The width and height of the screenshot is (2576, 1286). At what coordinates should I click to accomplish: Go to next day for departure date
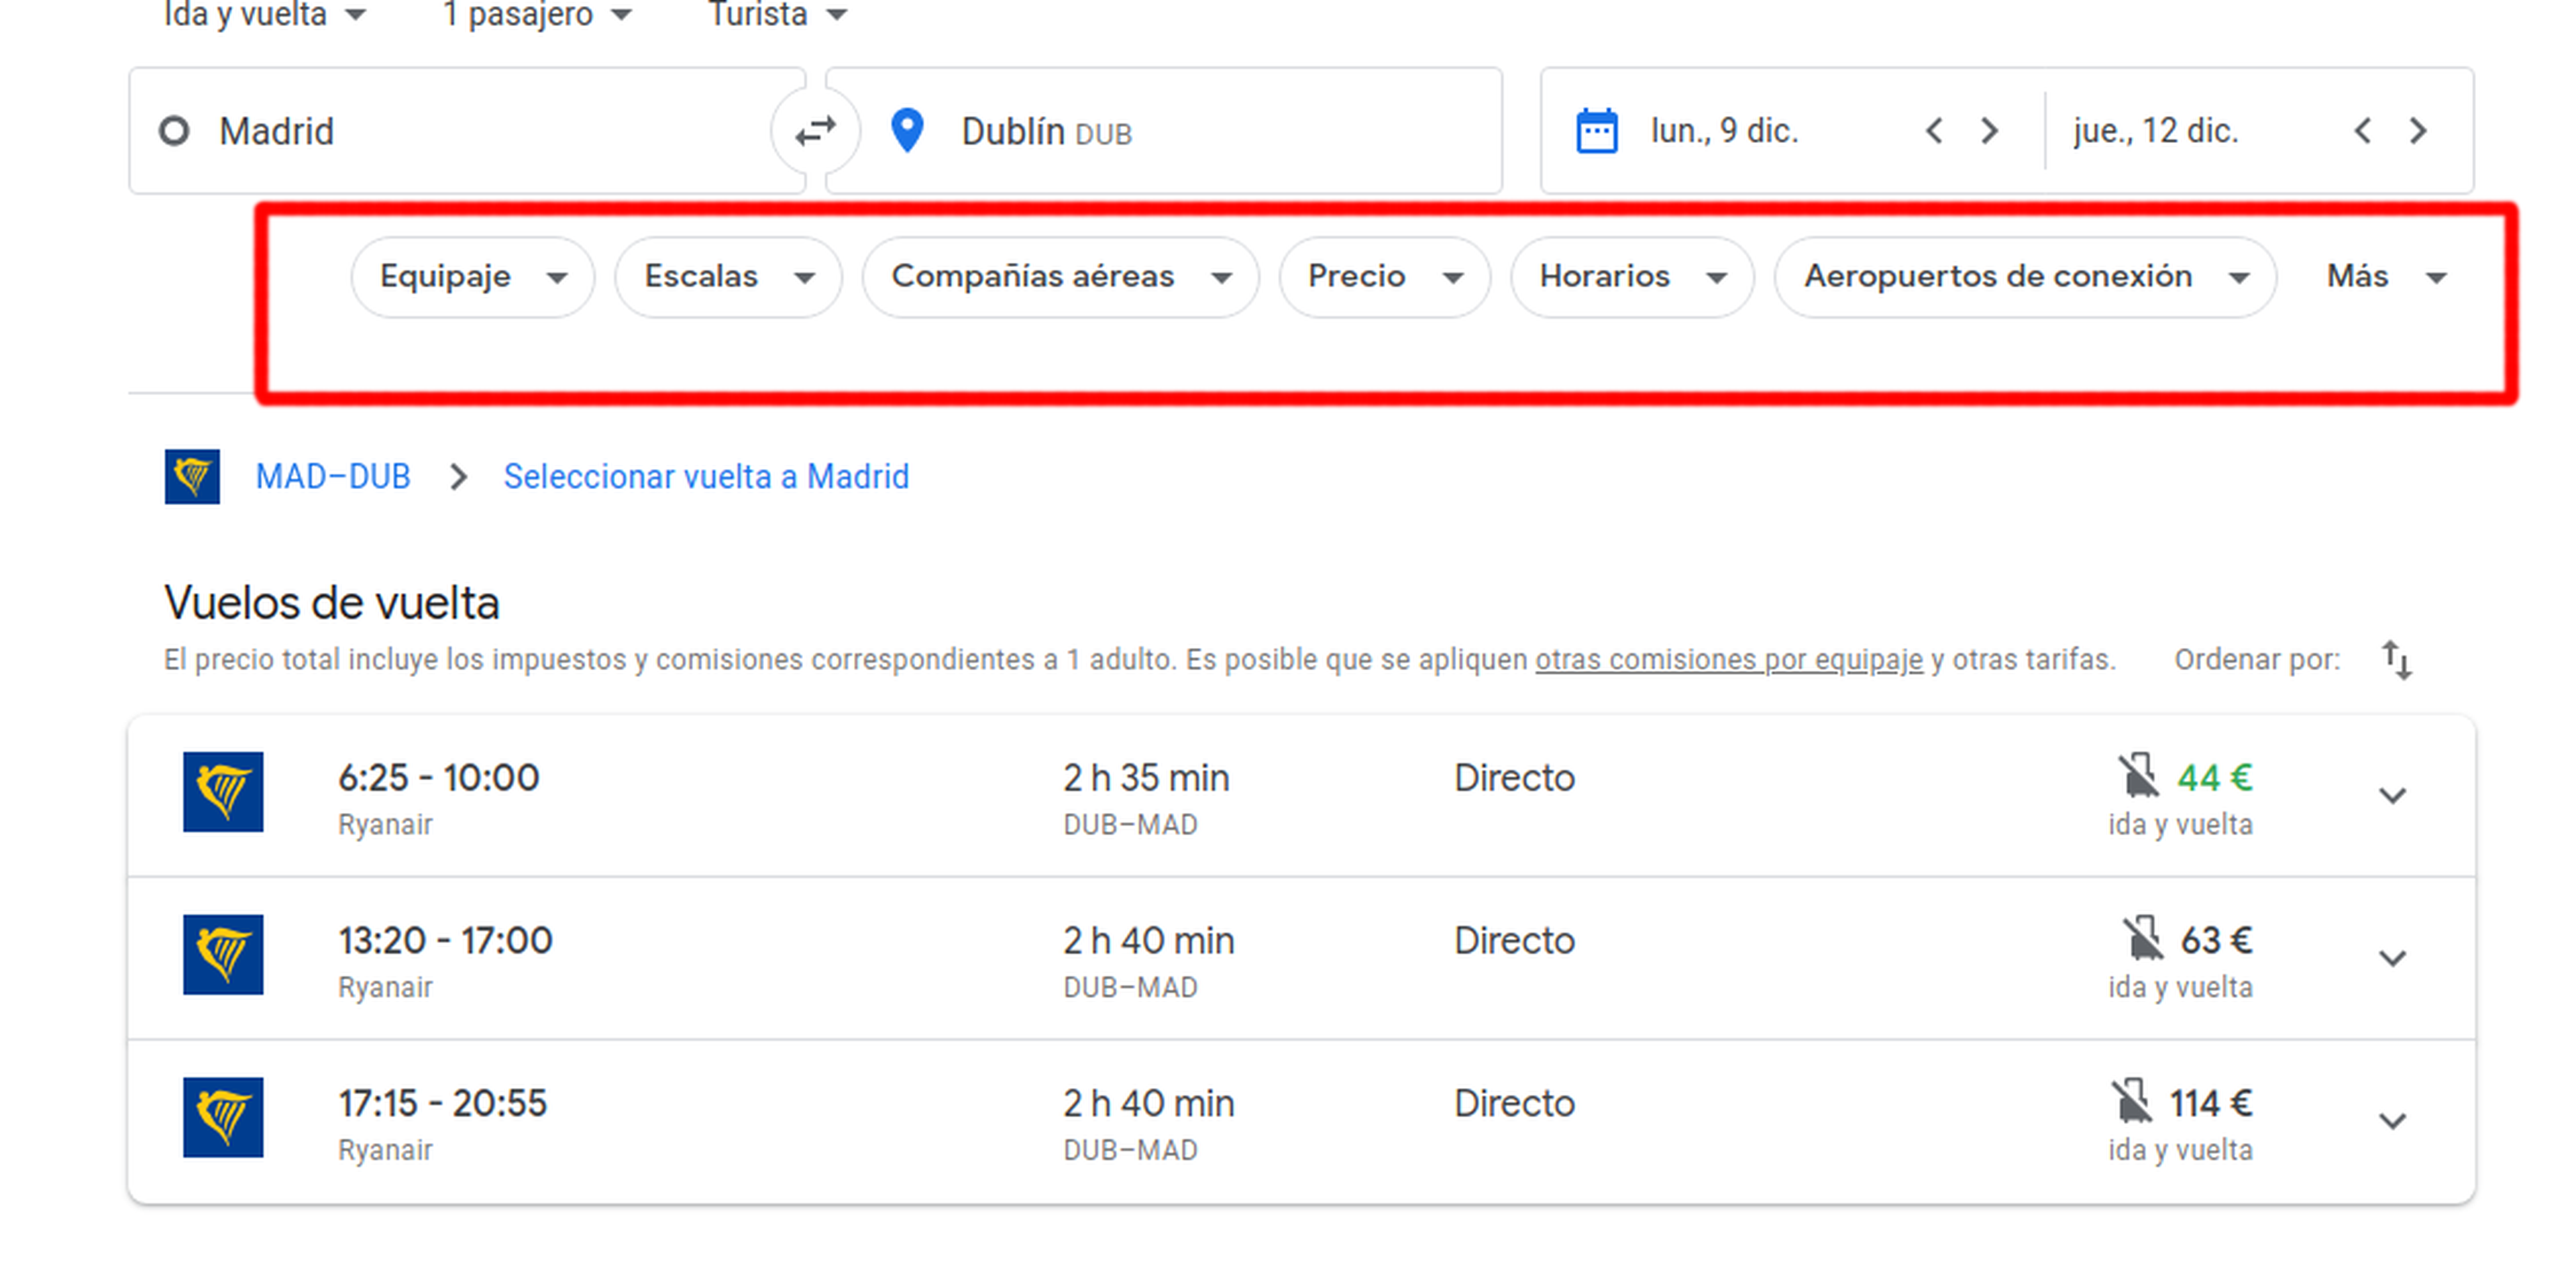[1990, 131]
